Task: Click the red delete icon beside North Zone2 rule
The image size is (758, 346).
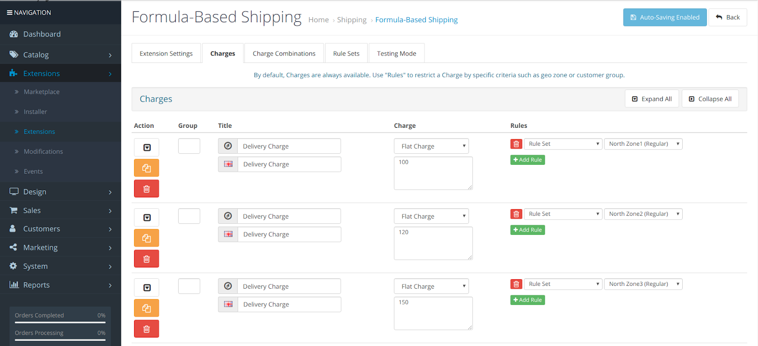Action: [516, 214]
